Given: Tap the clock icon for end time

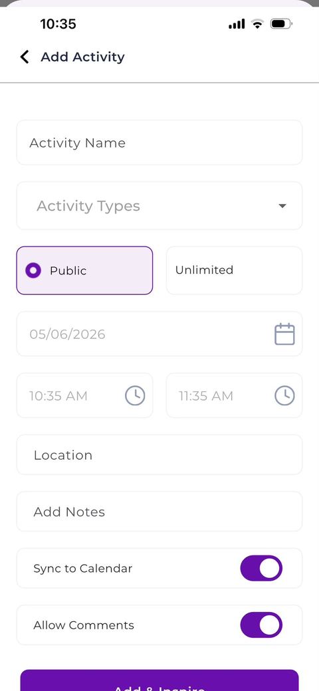Looking at the screenshot, I should click(x=284, y=395).
